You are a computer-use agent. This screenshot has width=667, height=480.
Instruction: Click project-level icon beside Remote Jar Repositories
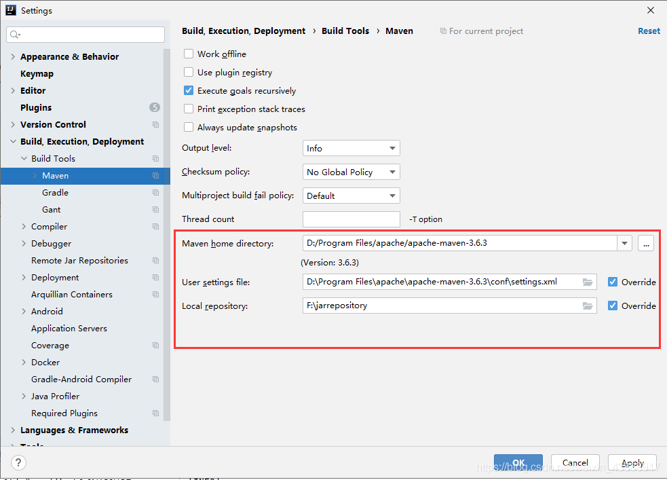click(155, 261)
